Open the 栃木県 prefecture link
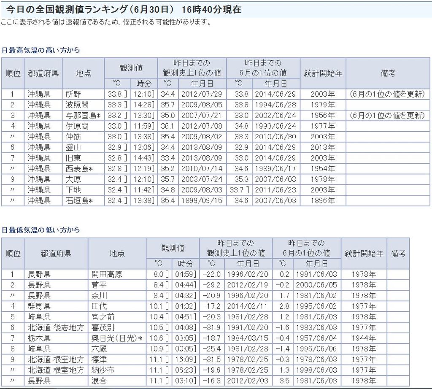This screenshot has width=432, height=389. [x=39, y=338]
